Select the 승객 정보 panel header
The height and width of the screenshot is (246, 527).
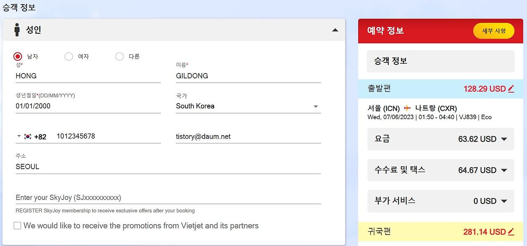tap(440, 61)
